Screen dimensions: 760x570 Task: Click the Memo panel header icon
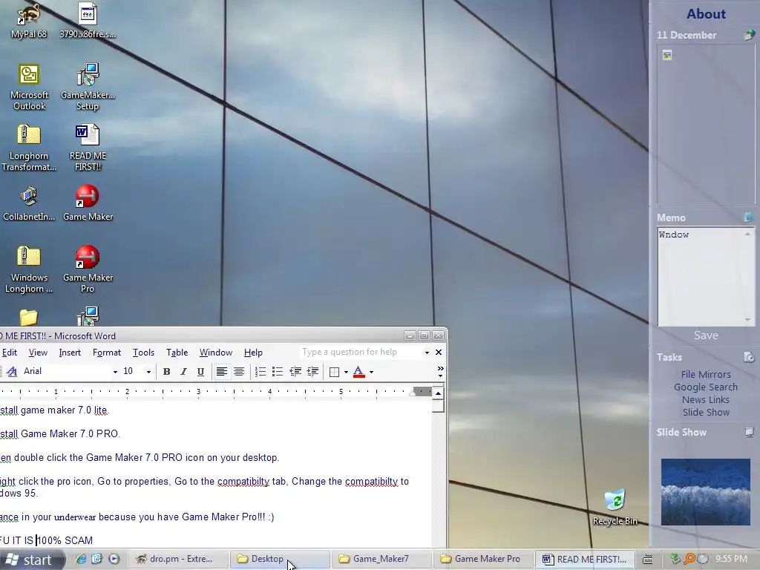pyautogui.click(x=749, y=217)
